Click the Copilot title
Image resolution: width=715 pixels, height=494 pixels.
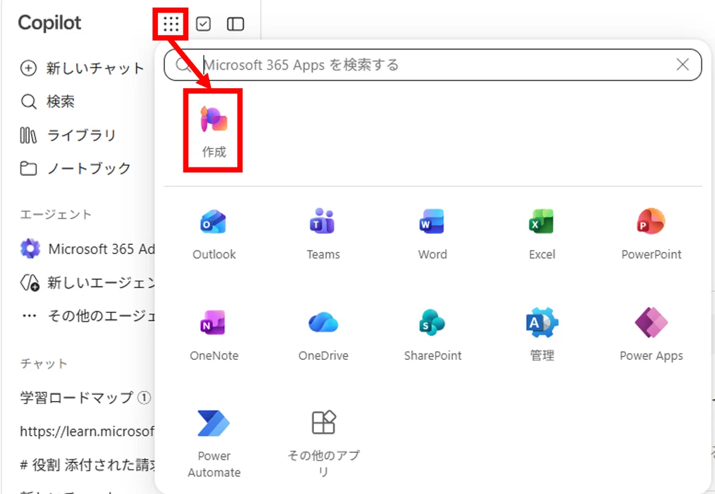49,23
